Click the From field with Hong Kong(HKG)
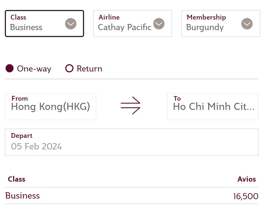Image resolution: width=266 pixels, height=211 pixels. 51,106
